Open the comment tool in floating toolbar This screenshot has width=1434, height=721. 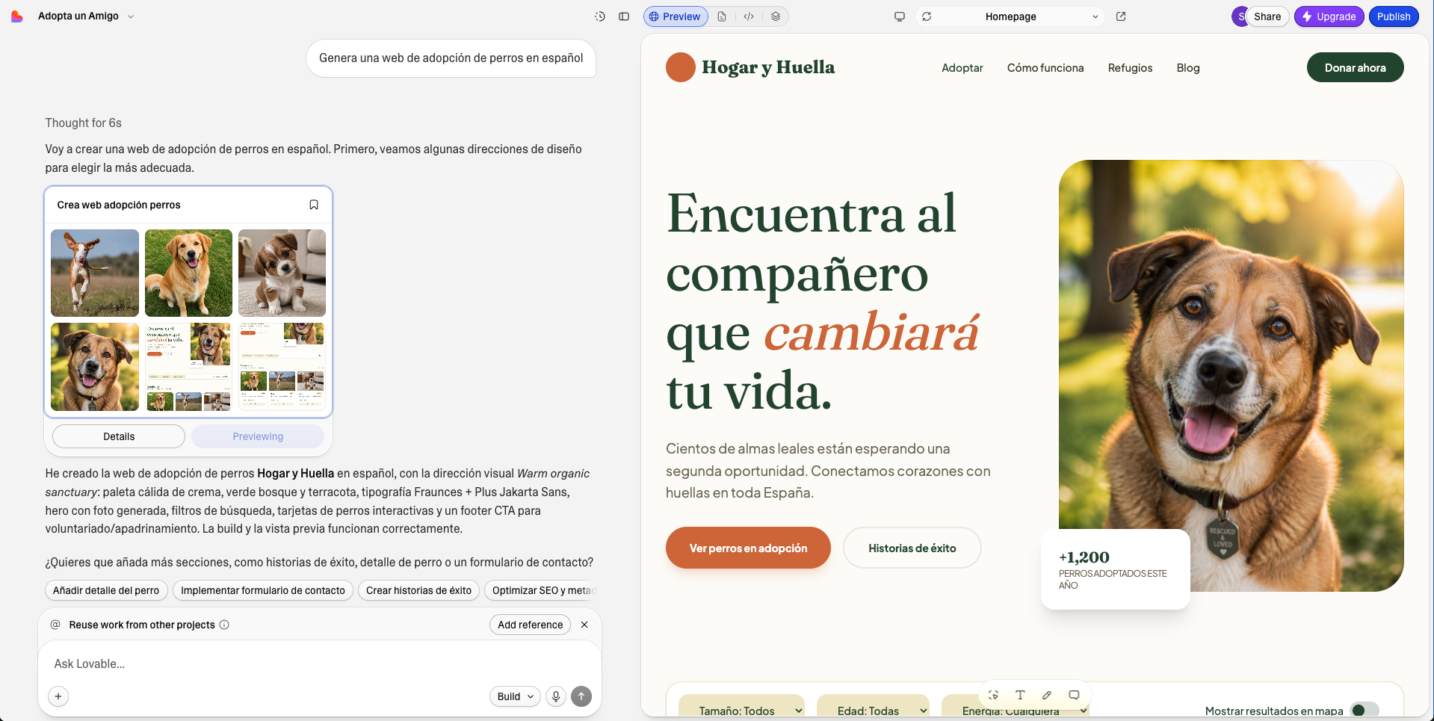[x=1074, y=695]
